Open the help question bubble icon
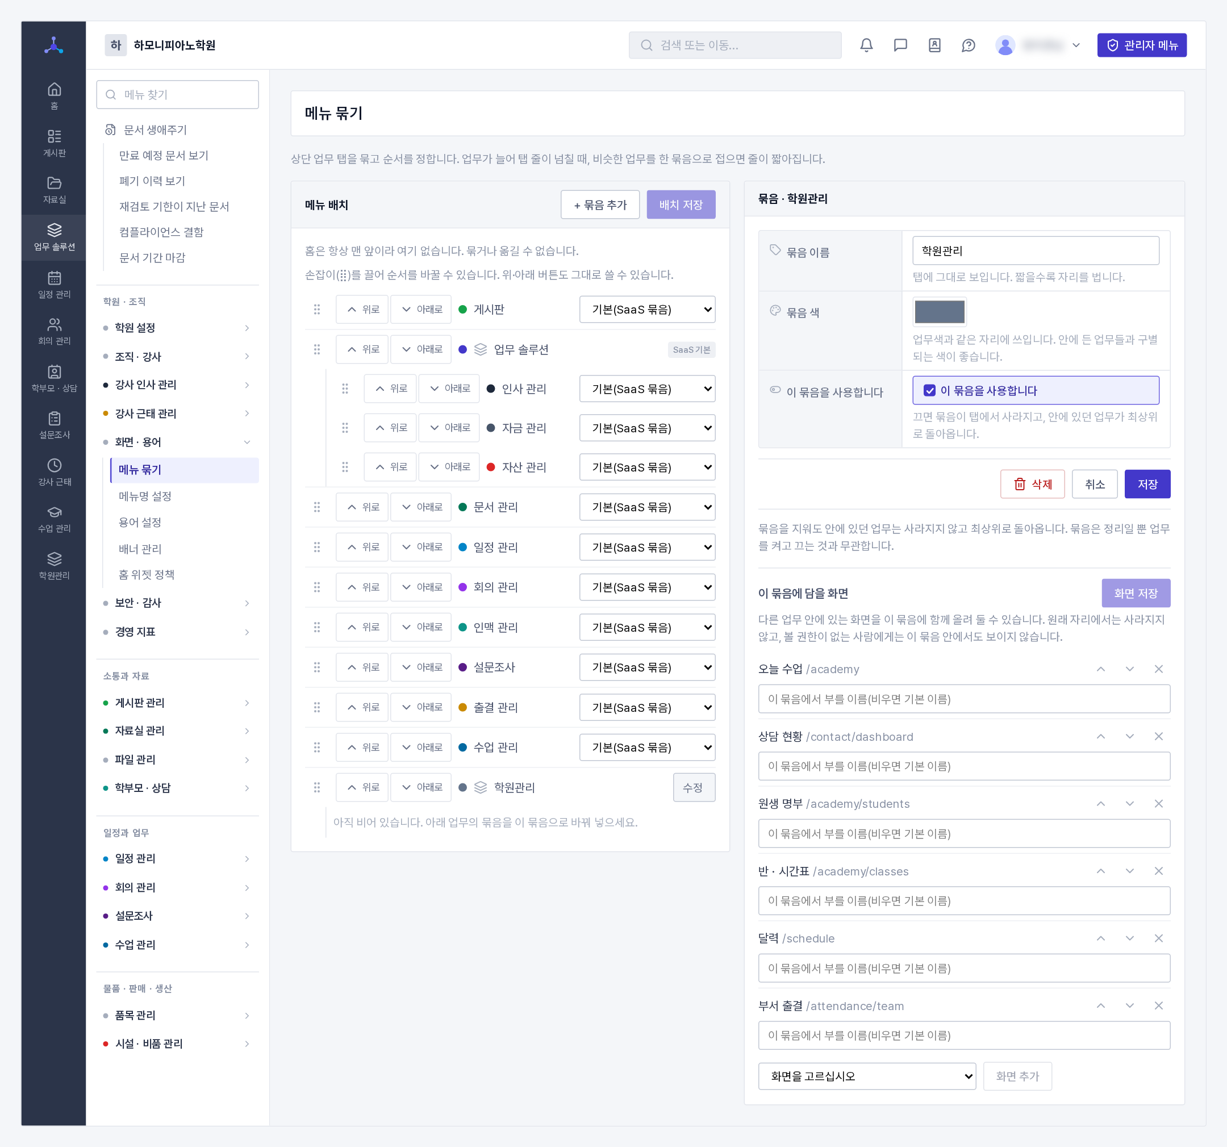 point(969,45)
